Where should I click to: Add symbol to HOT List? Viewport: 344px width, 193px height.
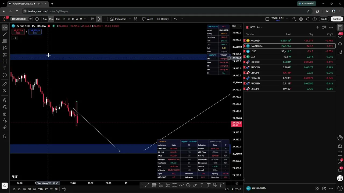point(317,27)
